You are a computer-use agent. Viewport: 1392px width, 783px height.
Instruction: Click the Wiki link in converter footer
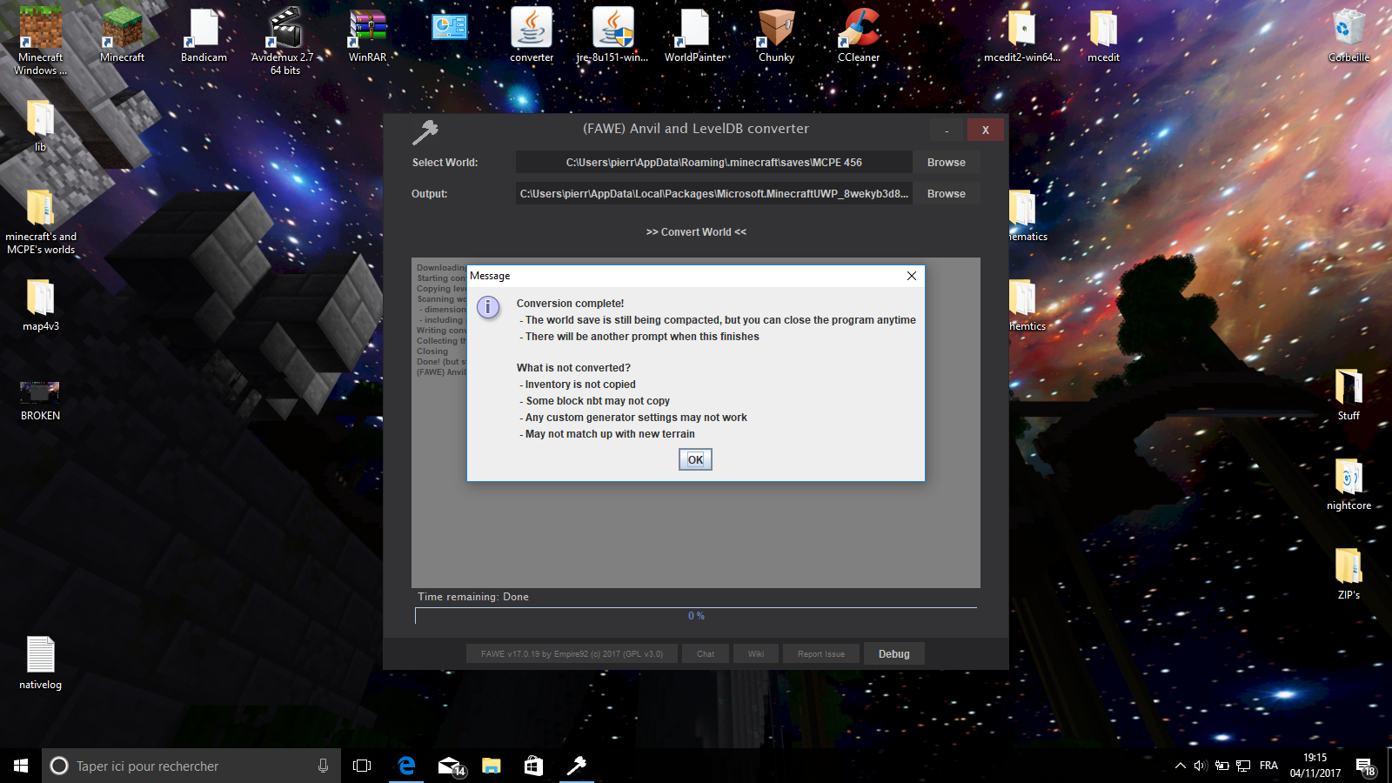[756, 654]
